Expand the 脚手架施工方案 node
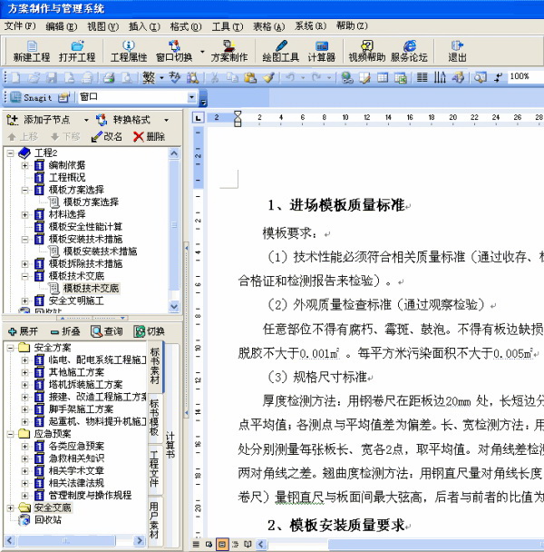544x552 pixels. [24, 409]
